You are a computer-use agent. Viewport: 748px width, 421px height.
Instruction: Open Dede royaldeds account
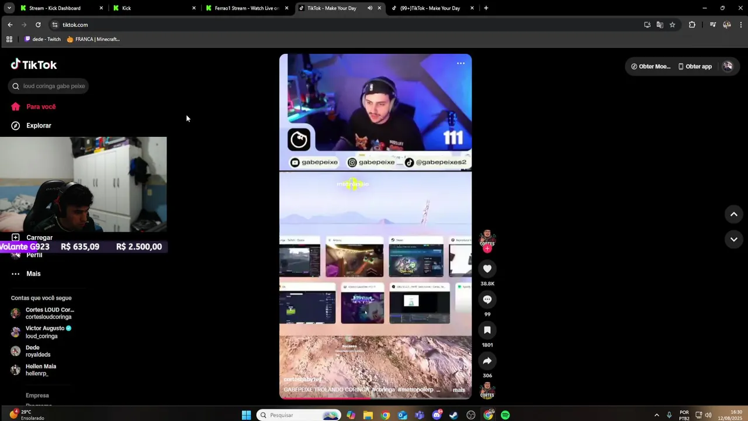[x=30, y=351]
